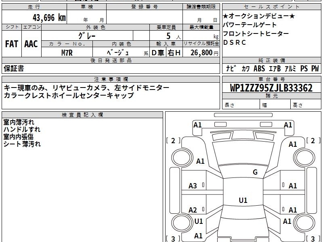Click the リサイクル預託金 header
This screenshot has width=323, height=242.
tap(201, 44)
